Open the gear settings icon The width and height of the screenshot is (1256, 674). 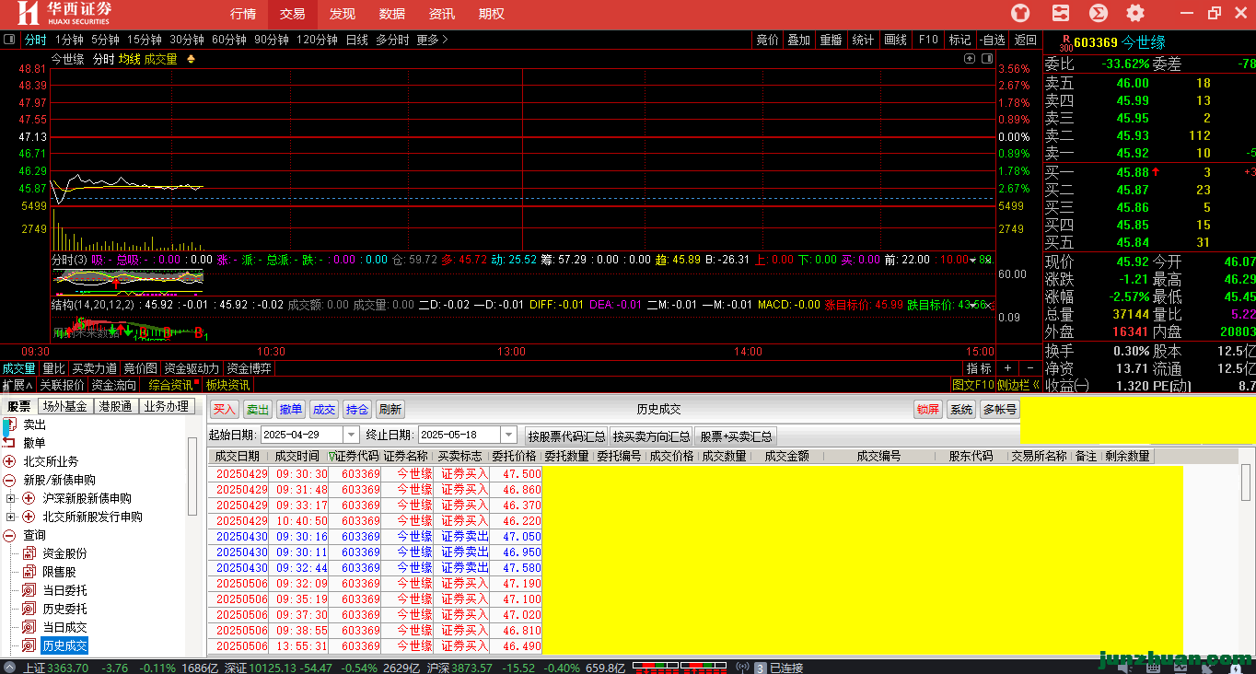(1135, 13)
